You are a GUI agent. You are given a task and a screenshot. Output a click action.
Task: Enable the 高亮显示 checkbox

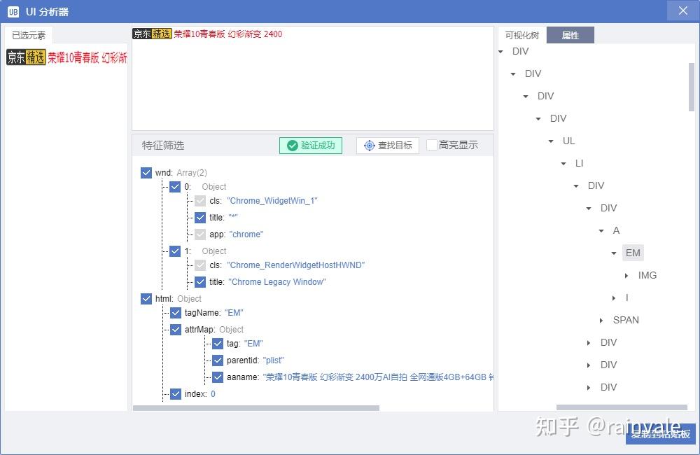[x=432, y=146]
